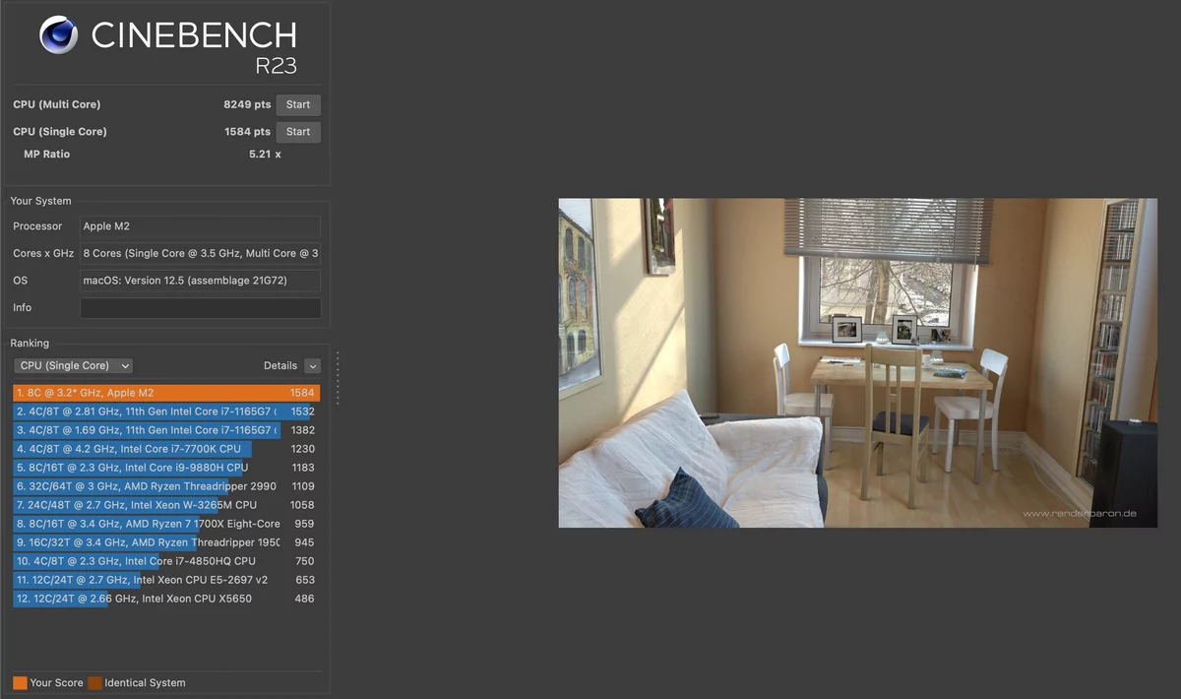This screenshot has width=1181, height=699.
Task: Select the Intel Xeon W-3265M ranking row
Action: pos(166,505)
